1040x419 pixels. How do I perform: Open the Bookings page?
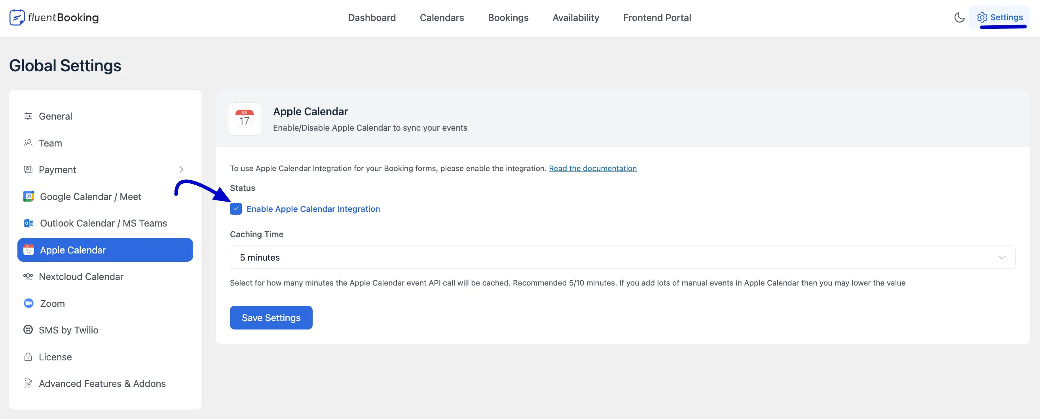pyautogui.click(x=508, y=17)
